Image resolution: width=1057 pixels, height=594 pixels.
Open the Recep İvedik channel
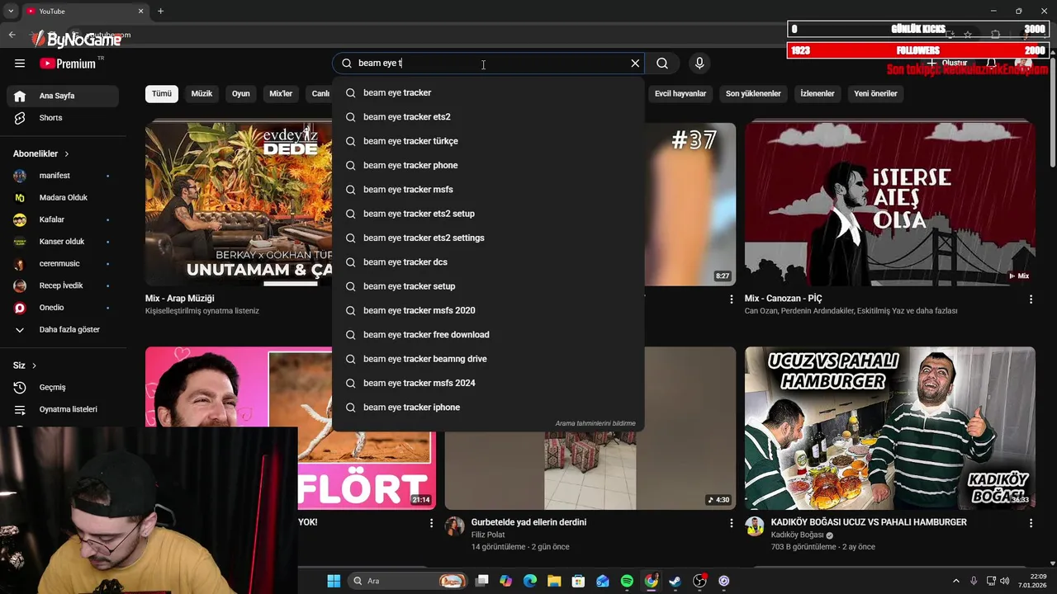pyautogui.click(x=63, y=285)
